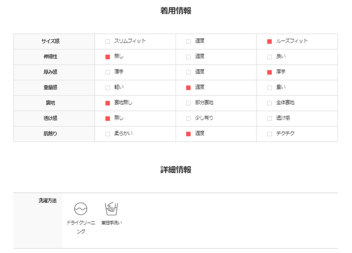Check 適度 in the 伸縮性 row
Image resolution: width=352 pixels, height=253 pixels.
(188, 57)
